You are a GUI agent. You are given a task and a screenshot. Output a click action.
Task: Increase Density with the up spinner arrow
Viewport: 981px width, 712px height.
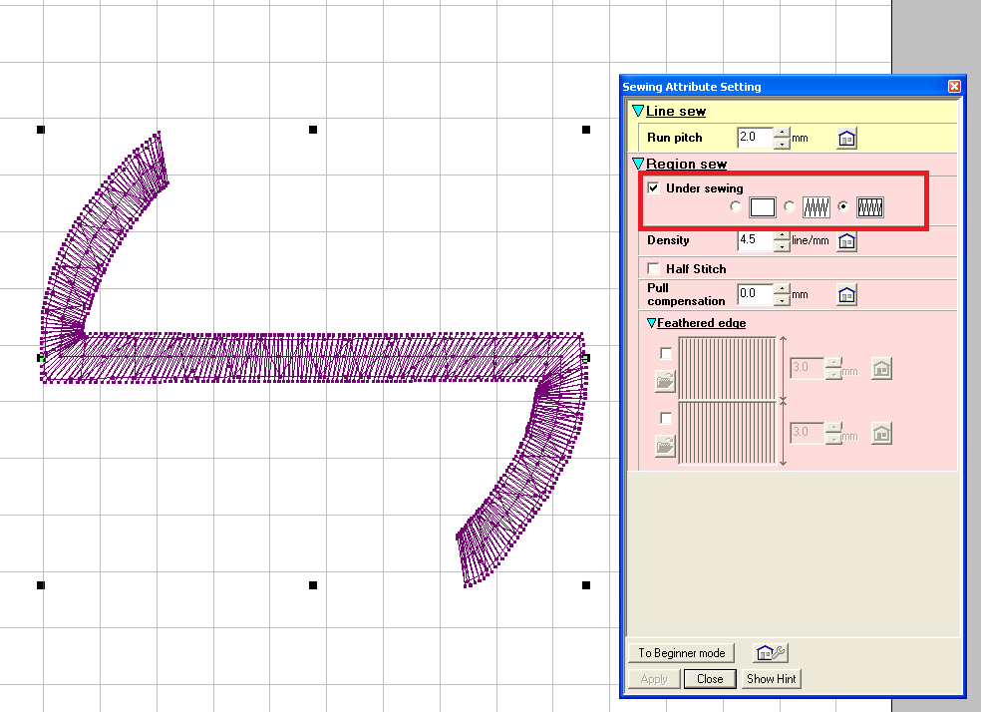782,235
